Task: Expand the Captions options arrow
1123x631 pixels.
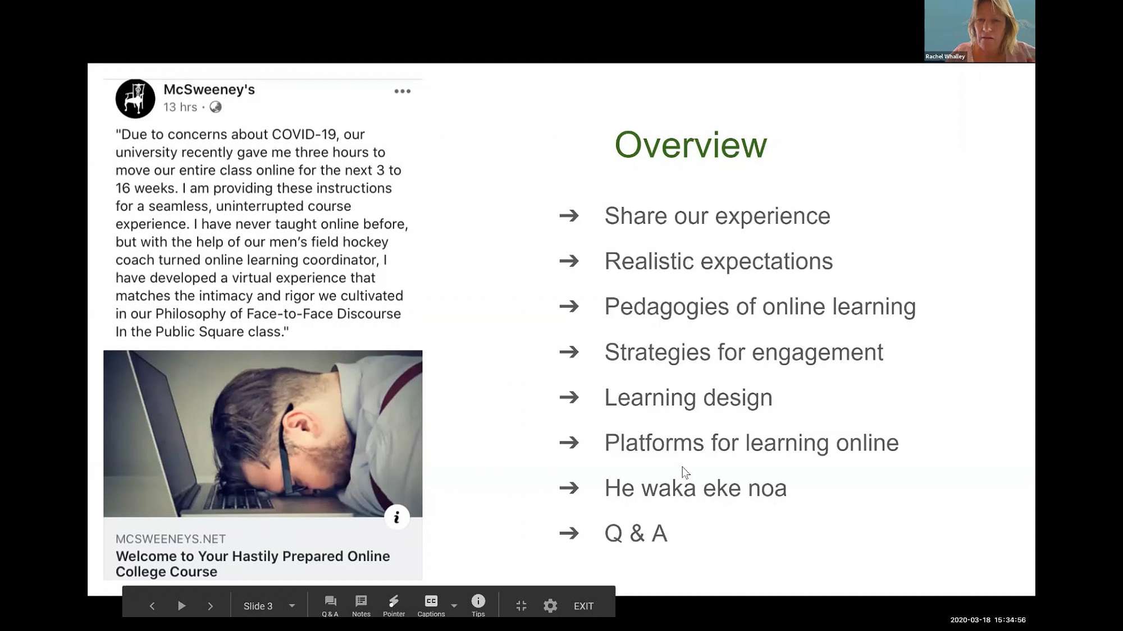Action: pyautogui.click(x=454, y=606)
